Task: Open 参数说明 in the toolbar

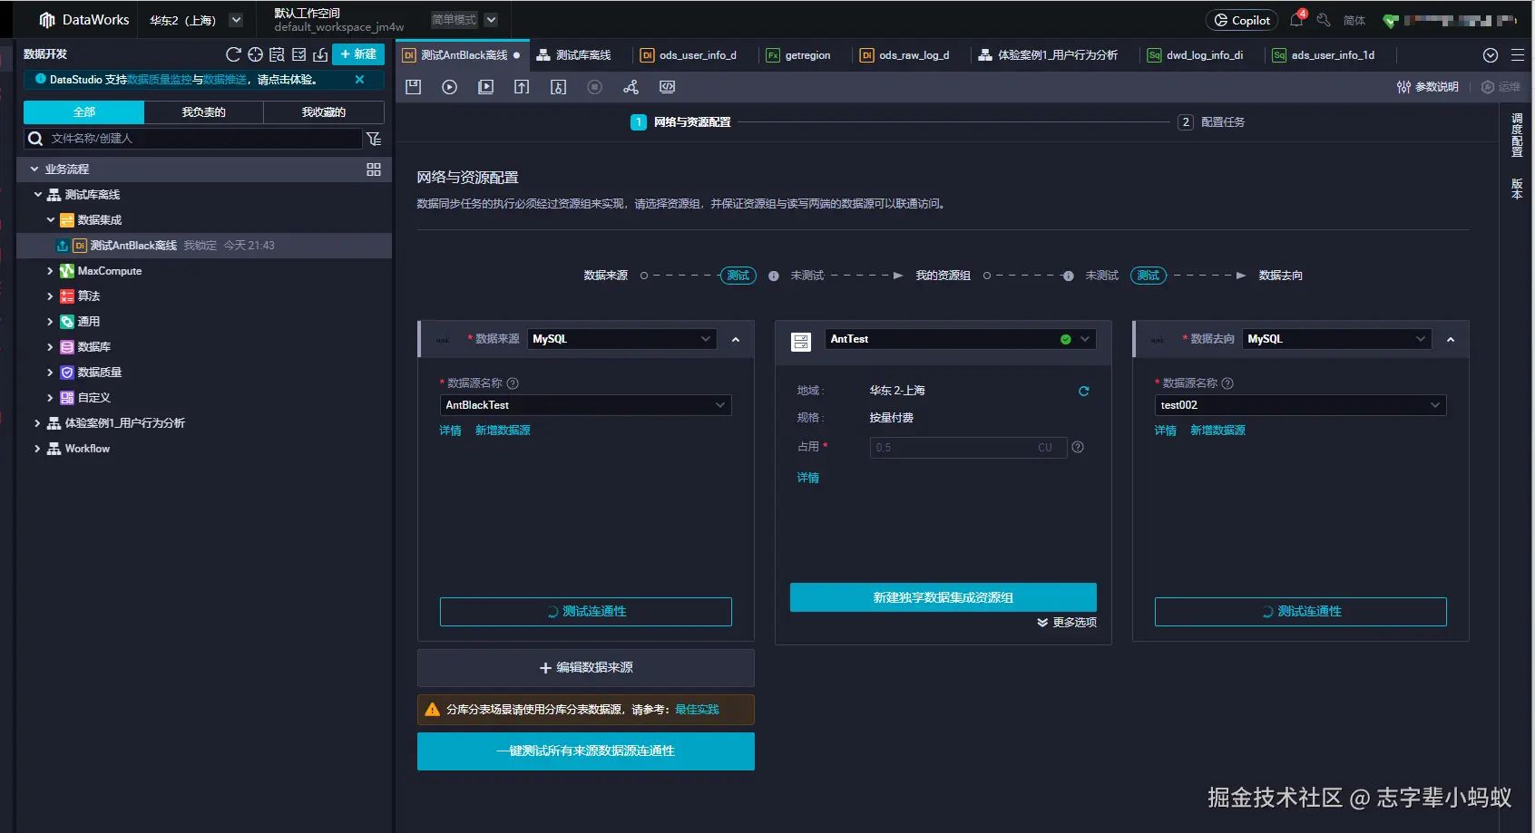Action: point(1428,87)
